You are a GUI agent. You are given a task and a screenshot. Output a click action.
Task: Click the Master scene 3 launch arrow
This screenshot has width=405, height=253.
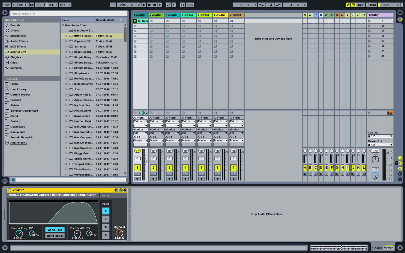pyautogui.click(x=370, y=31)
